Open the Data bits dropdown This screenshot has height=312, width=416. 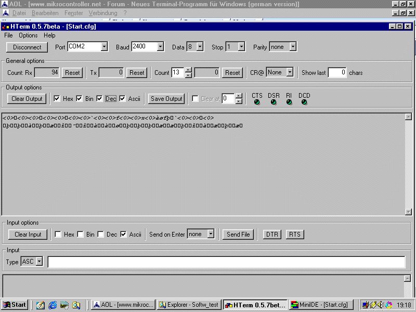point(200,47)
